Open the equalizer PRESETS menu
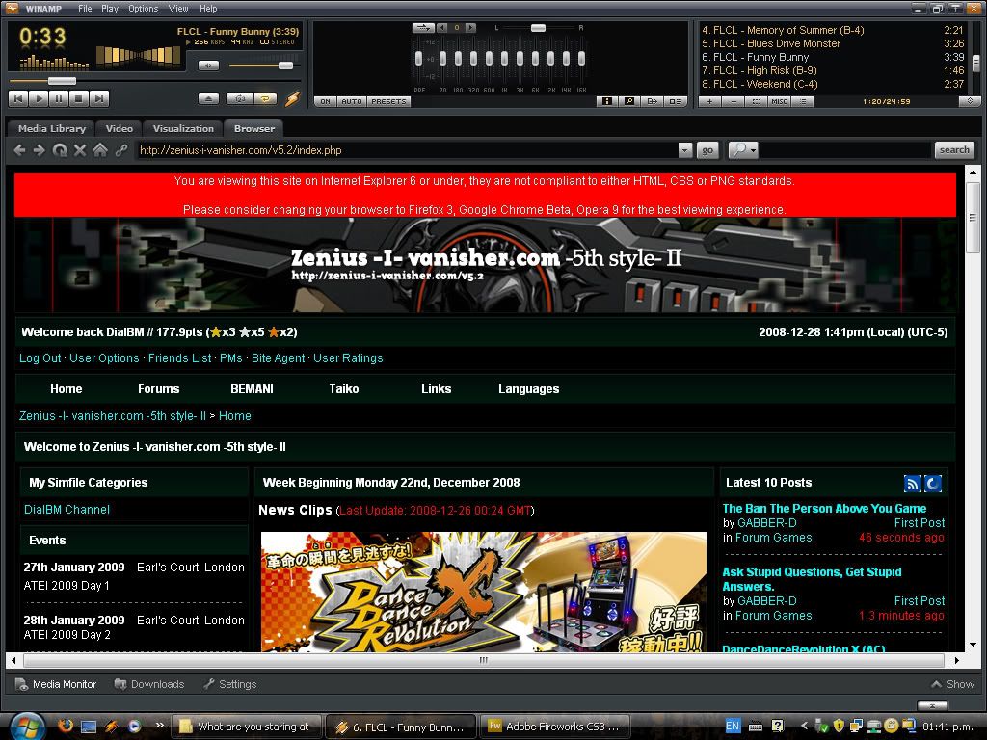 tap(388, 101)
